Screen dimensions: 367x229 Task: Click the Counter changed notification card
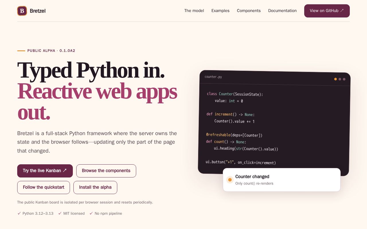point(282,180)
